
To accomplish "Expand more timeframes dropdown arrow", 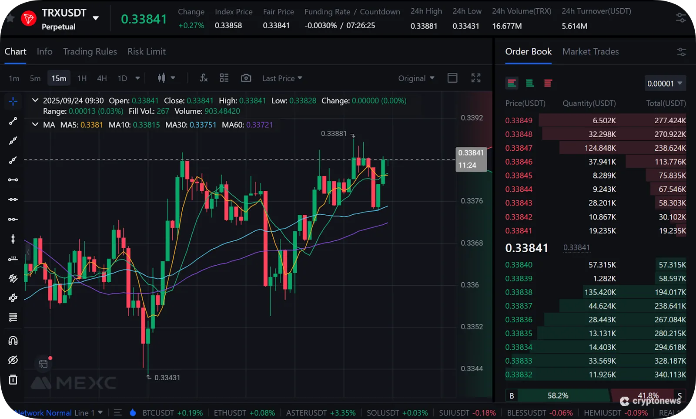I will (x=137, y=78).
